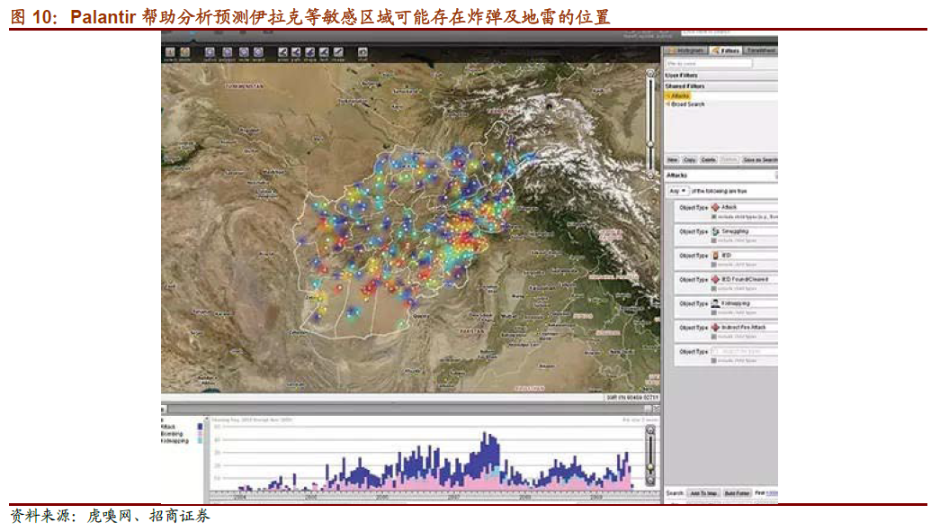940x532 pixels.
Task: Toggle include child types under Attack
Action: (714, 217)
